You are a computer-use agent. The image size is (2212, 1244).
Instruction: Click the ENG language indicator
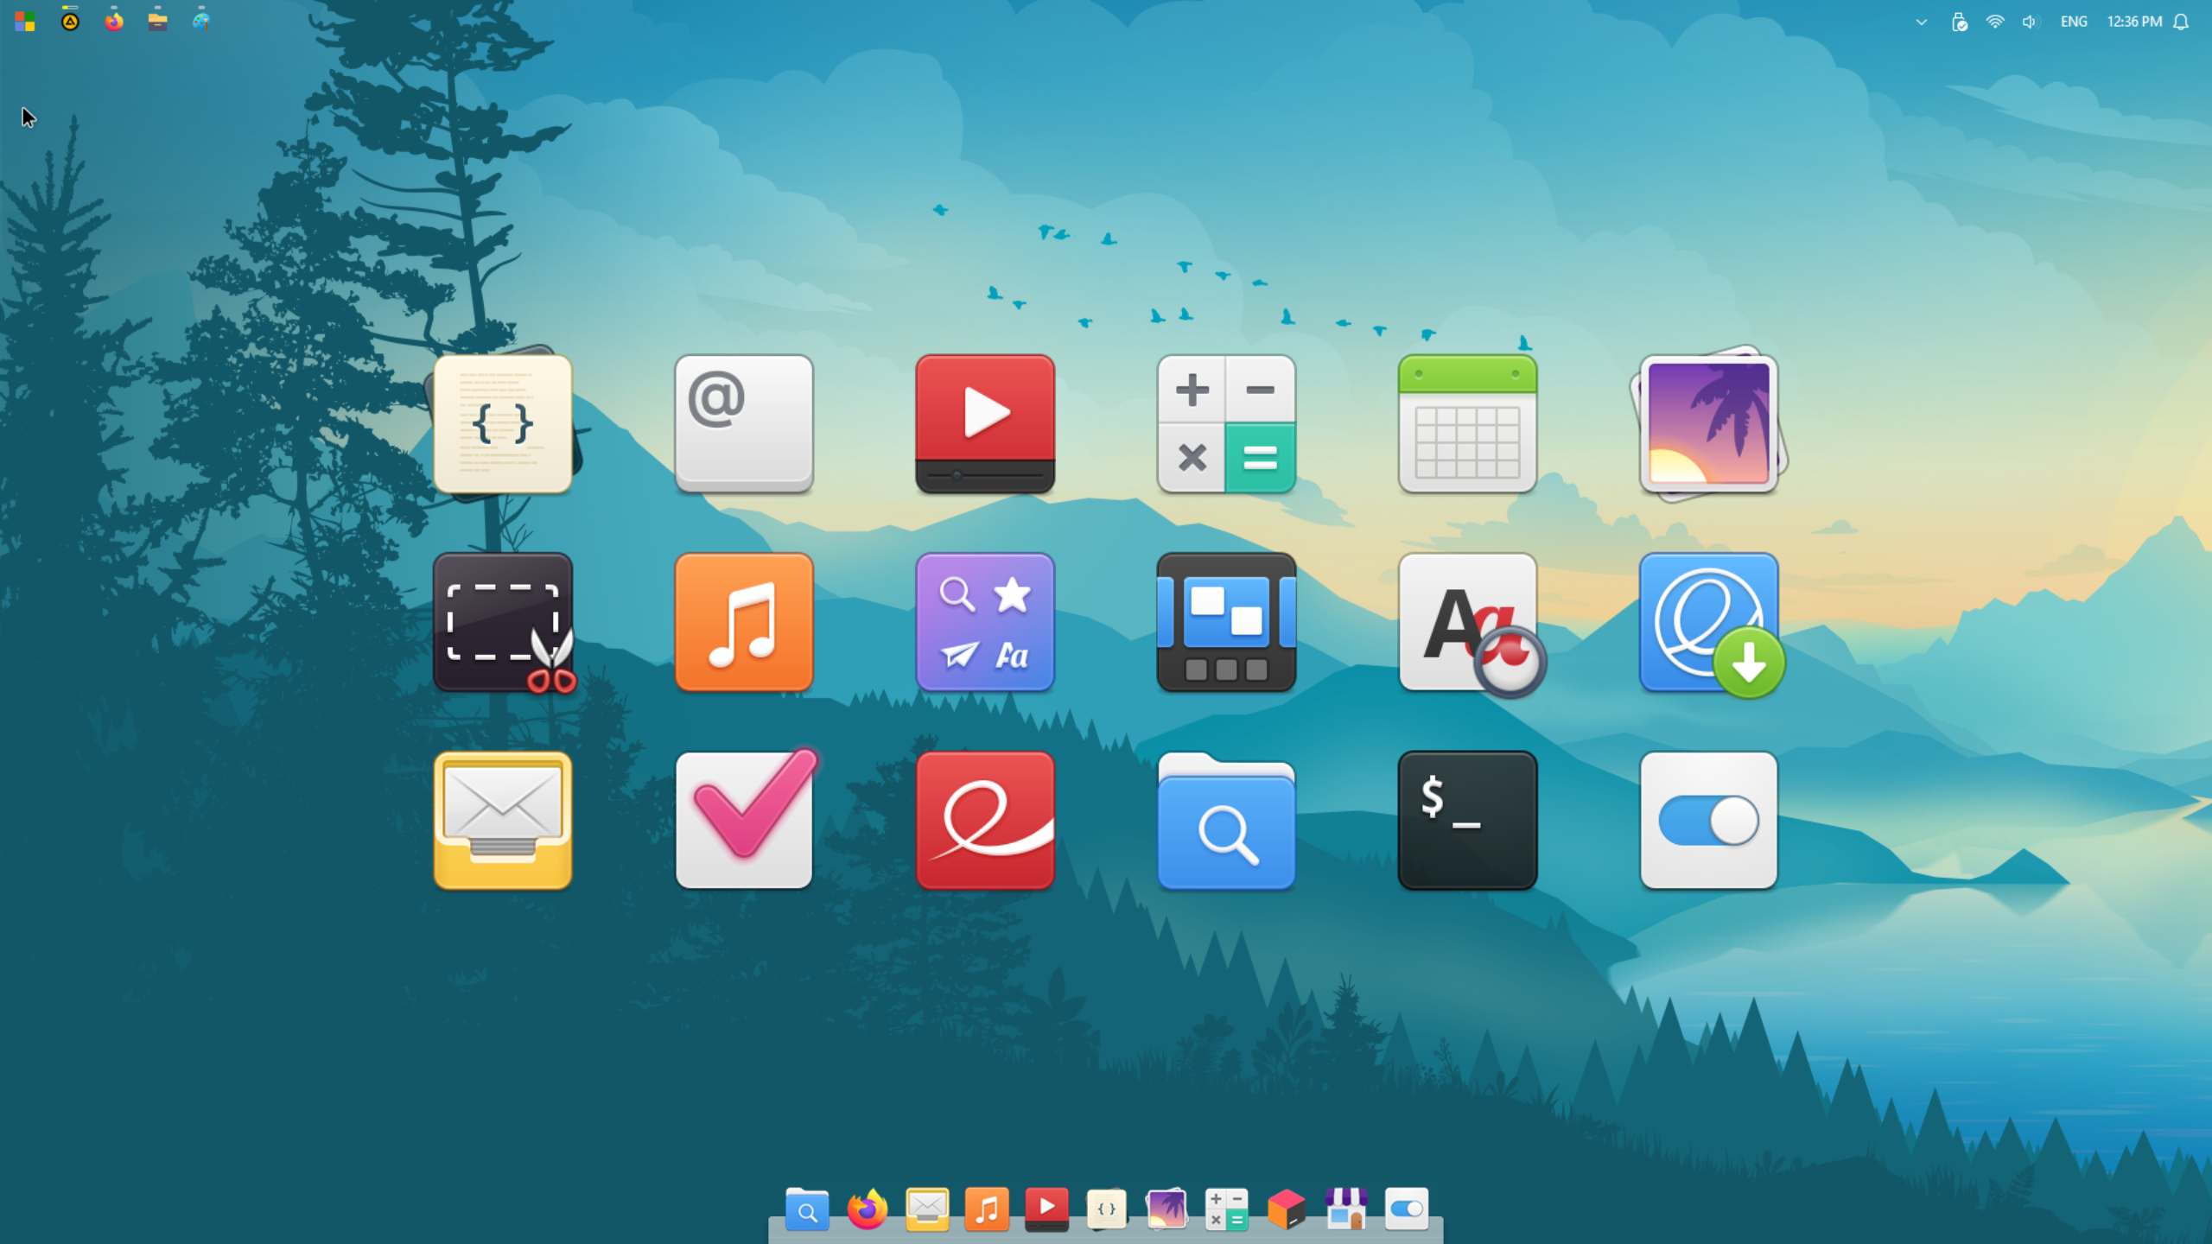pos(2073,21)
